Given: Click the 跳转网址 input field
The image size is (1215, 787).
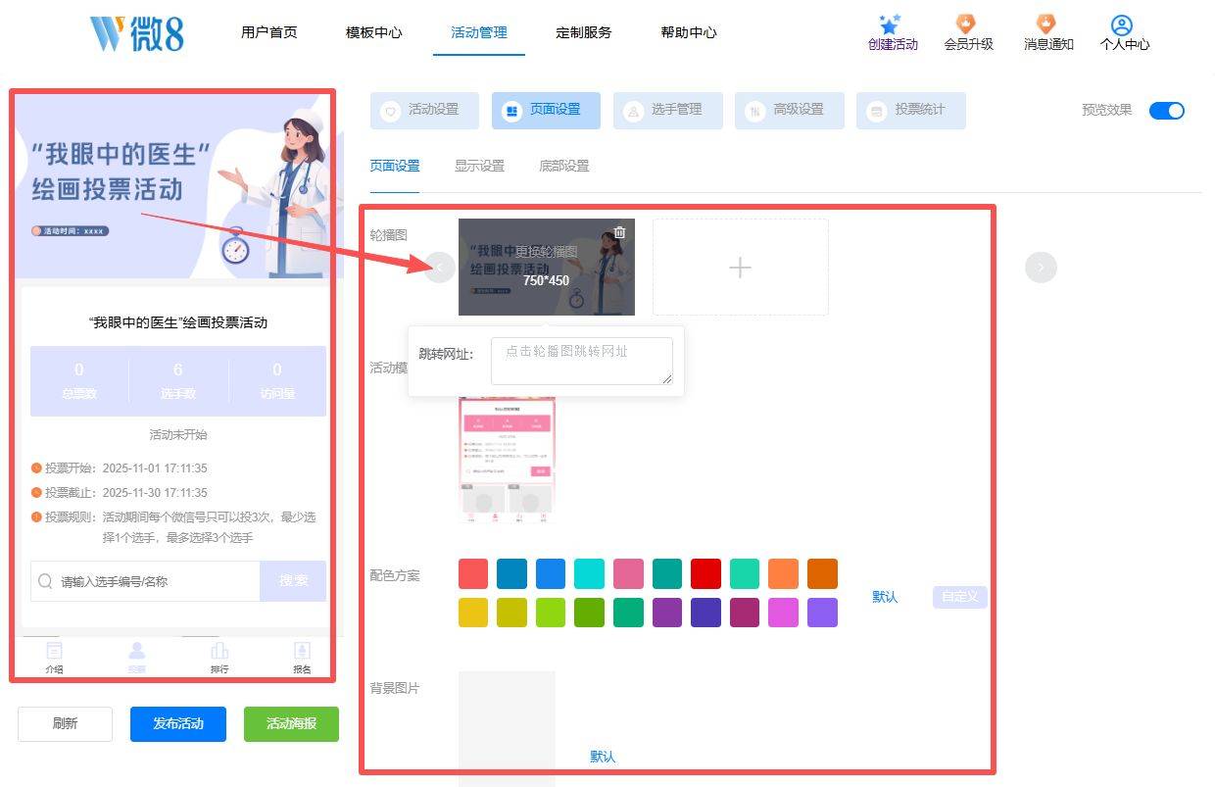Looking at the screenshot, I should click(582, 361).
